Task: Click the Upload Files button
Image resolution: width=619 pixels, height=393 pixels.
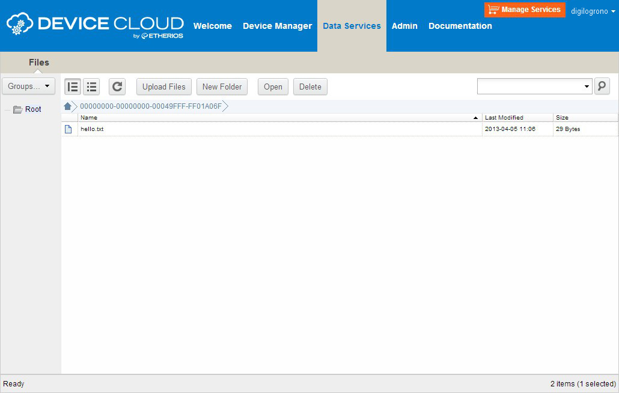Action: point(163,87)
